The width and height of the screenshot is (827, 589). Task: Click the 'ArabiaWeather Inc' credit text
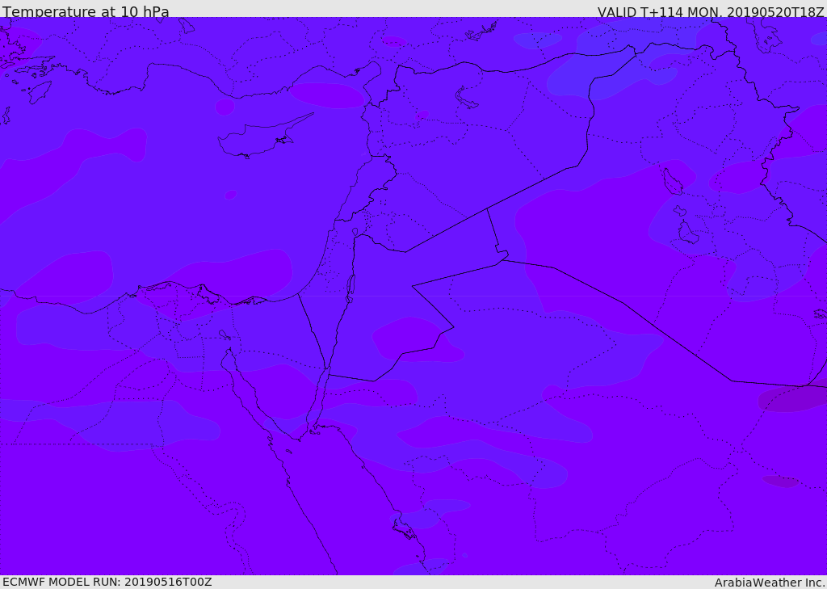(x=769, y=583)
